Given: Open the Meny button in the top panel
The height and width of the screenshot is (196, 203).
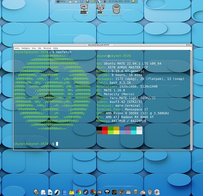Looking at the screenshot, I should pos(61,1).
